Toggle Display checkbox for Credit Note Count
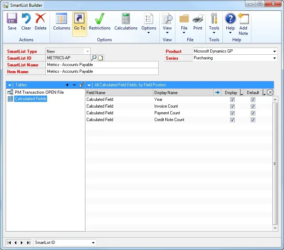This screenshot has height=250, width=284. pyautogui.click(x=232, y=120)
